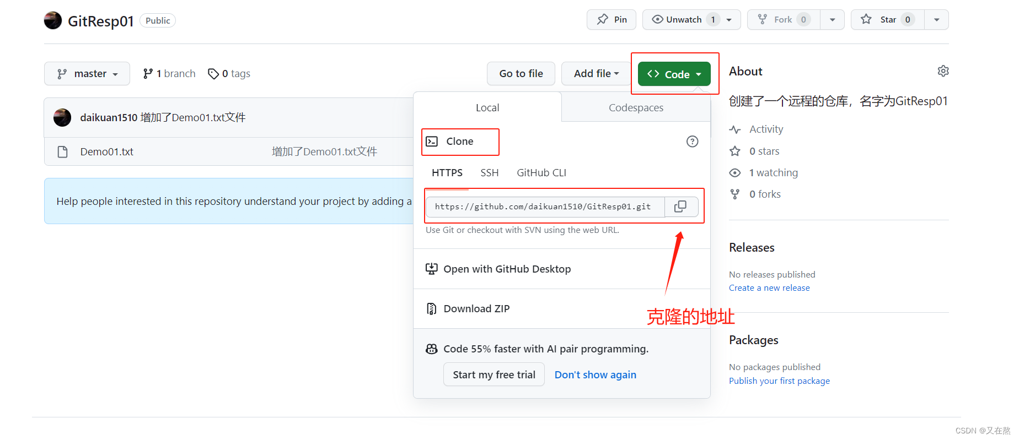Image resolution: width=1019 pixels, height=440 pixels.
Task: Select the SSH clone tab
Action: pyautogui.click(x=490, y=173)
